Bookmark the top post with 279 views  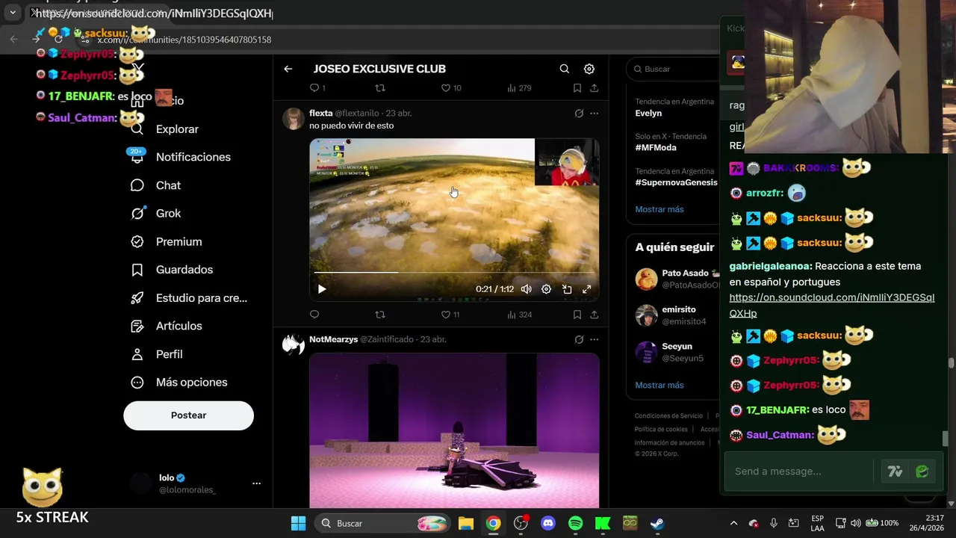coord(577,88)
